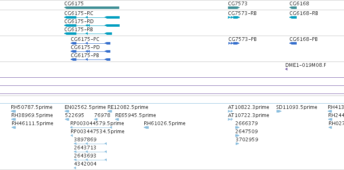
Task: Select the CG6175-RB transcript glyph
Action: (x=88, y=34)
